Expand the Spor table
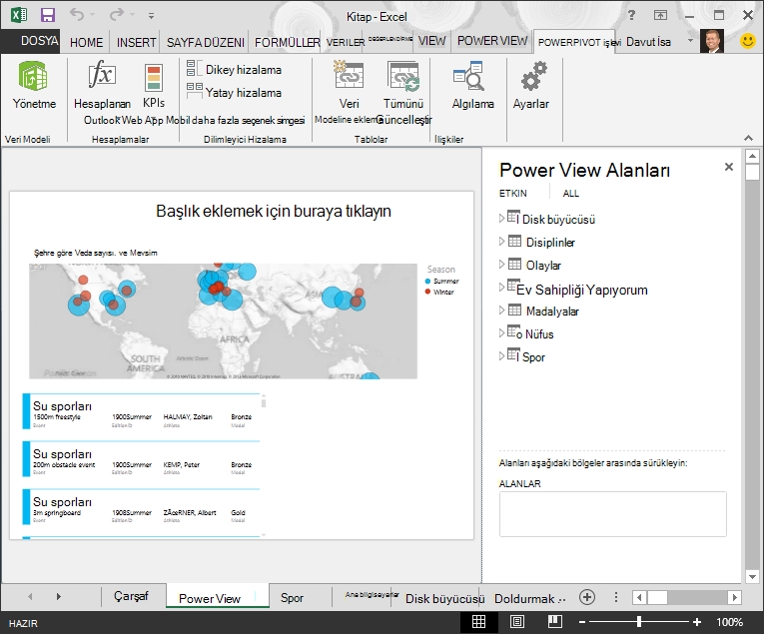Image resolution: width=764 pixels, height=634 pixels. coord(502,355)
